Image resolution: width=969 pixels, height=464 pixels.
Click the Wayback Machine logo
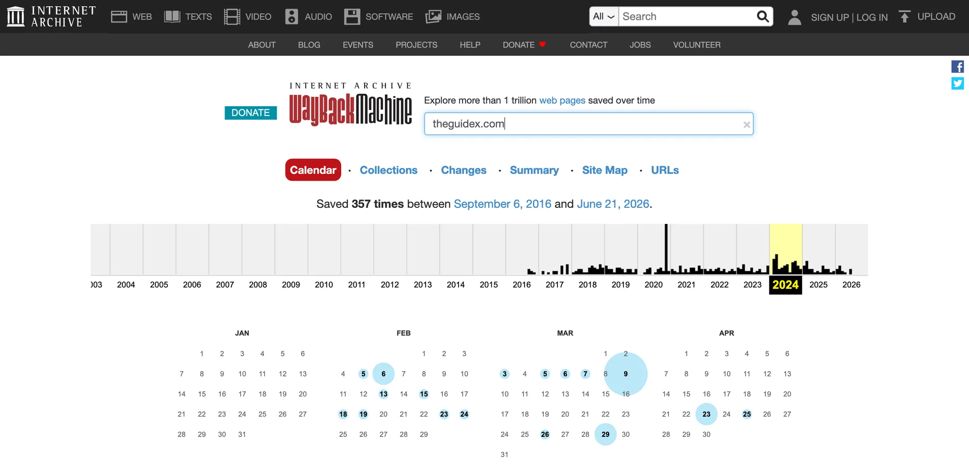[x=351, y=104]
